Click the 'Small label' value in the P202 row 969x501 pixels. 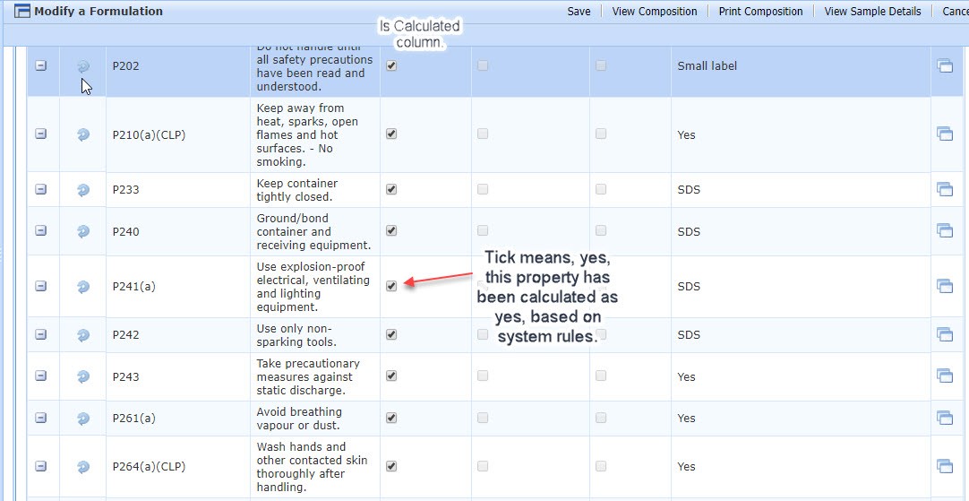tap(707, 66)
